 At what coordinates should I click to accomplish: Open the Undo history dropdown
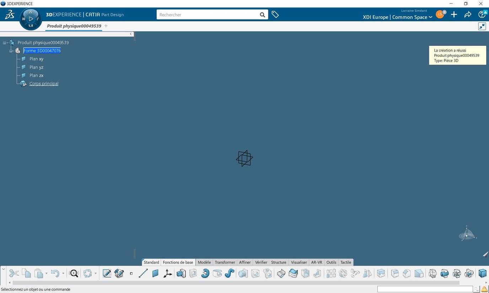pyautogui.click(x=63, y=273)
